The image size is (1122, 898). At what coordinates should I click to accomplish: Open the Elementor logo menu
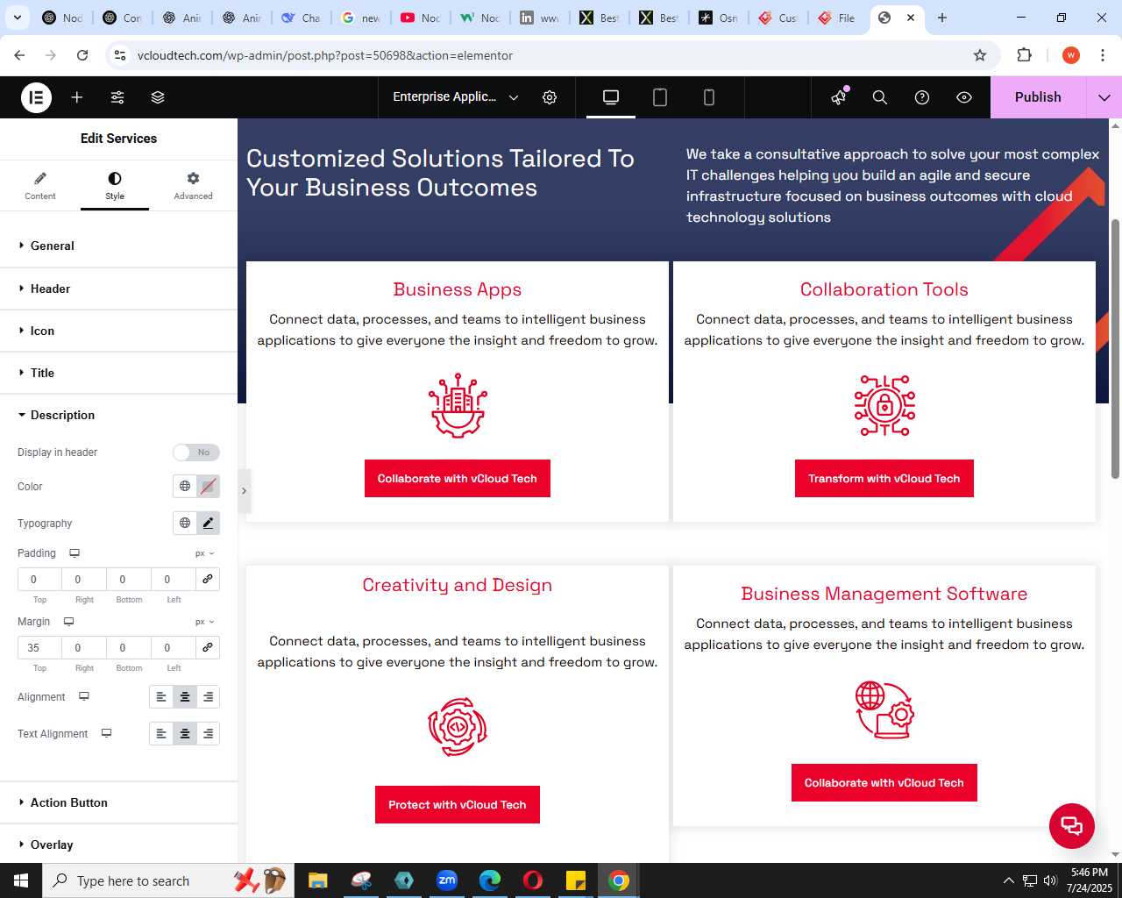point(36,97)
